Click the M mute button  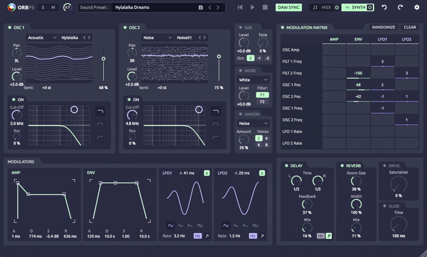click(53, 7)
